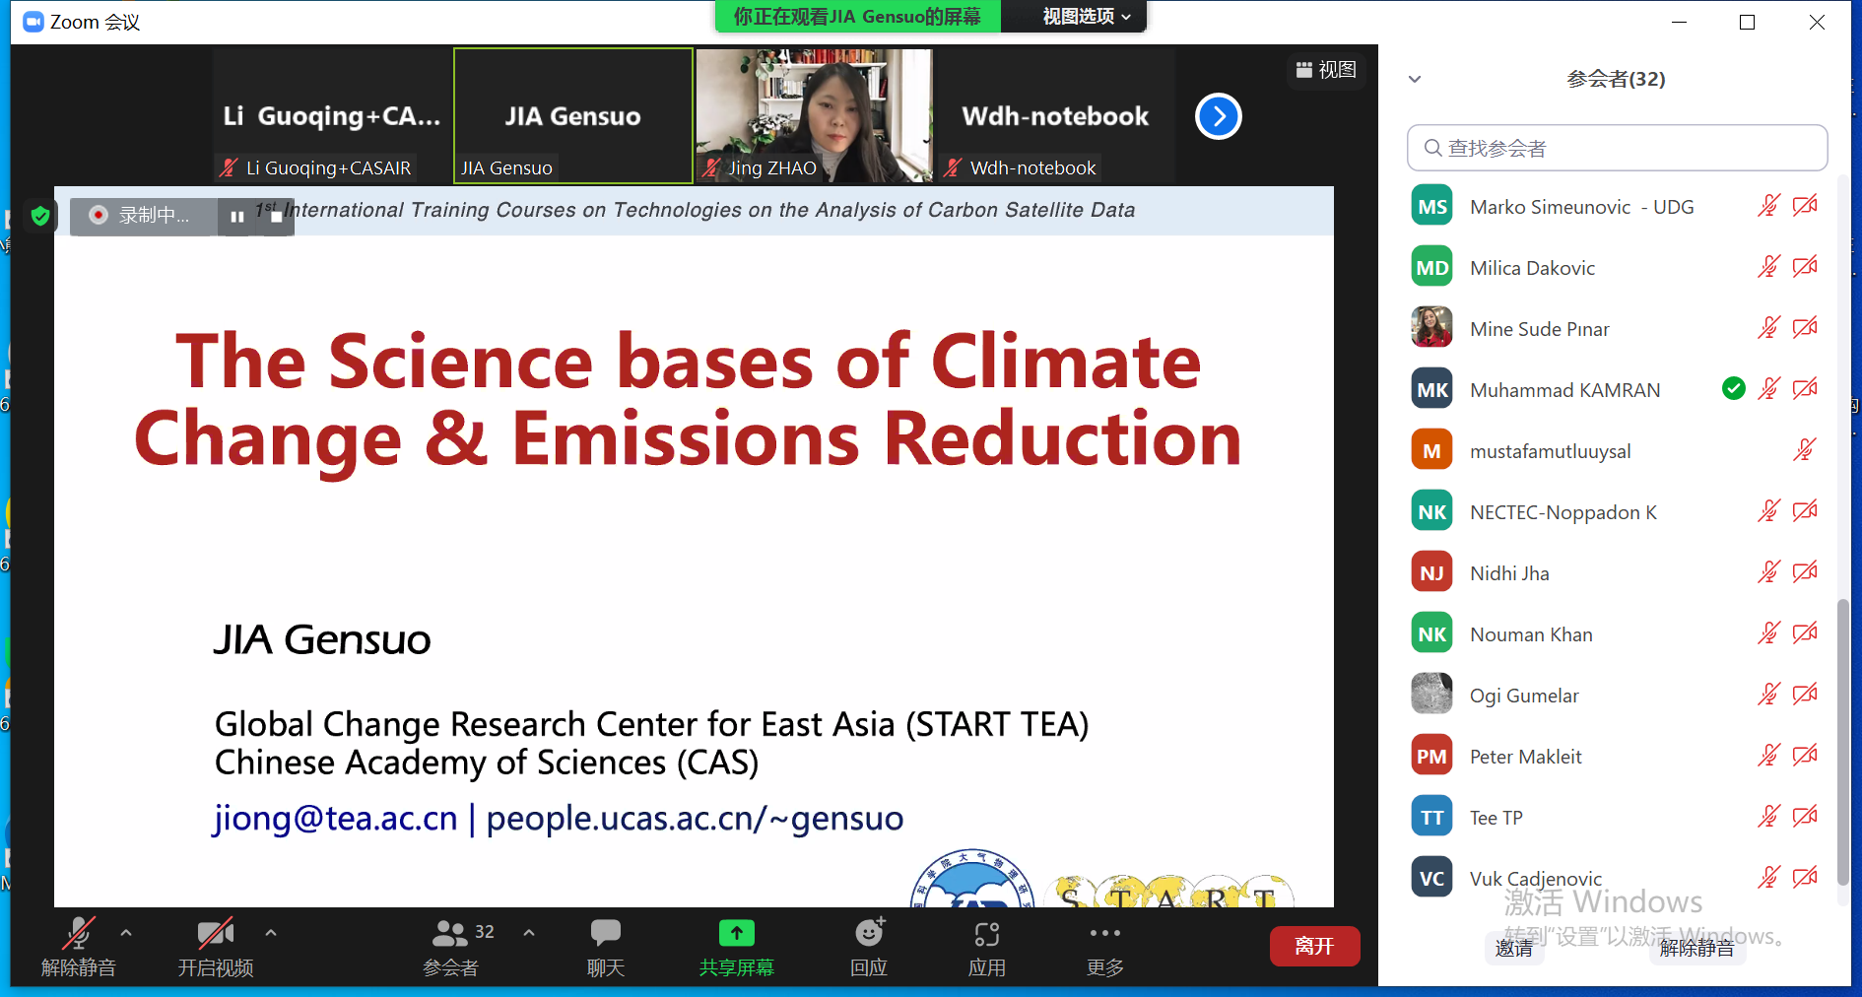This screenshot has width=1862, height=997.
Task: Select participant NECTEC-Noppadon K
Action: coord(1617,512)
